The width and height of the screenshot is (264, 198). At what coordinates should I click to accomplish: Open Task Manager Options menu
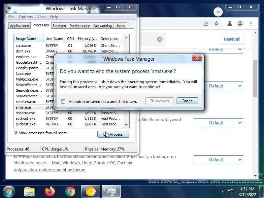coord(26,17)
